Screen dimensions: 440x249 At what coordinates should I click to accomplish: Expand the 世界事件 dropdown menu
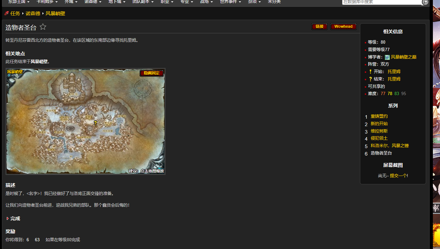click(230, 2)
